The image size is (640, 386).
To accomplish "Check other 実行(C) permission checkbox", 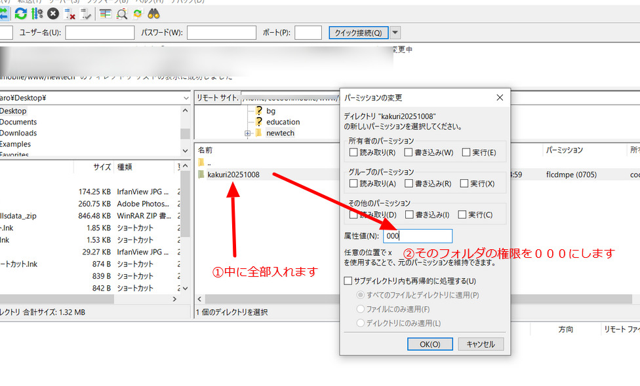I will (463, 215).
